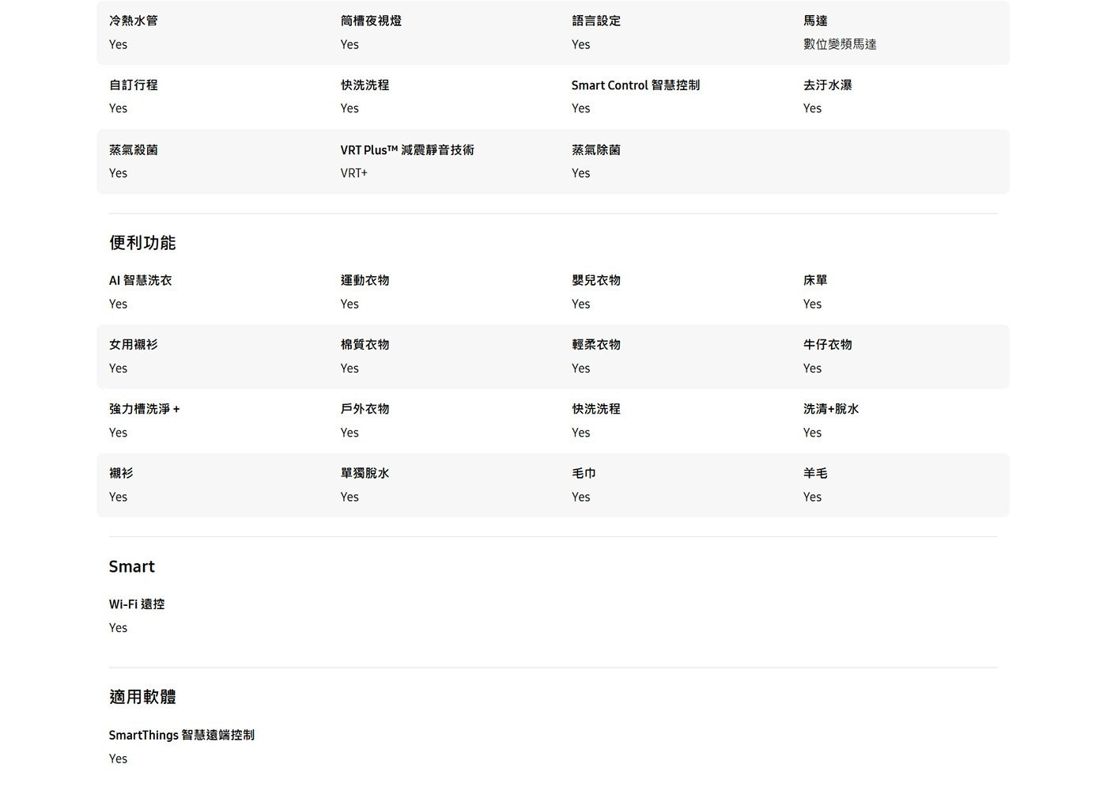Image resolution: width=1107 pixels, height=806 pixels.
Task: Select the Yes value under 羊毛
Action: click(812, 497)
